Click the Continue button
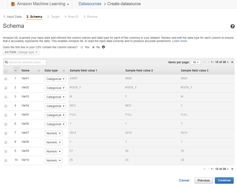Viewport: 237px width, 187px height. pyautogui.click(x=224, y=180)
